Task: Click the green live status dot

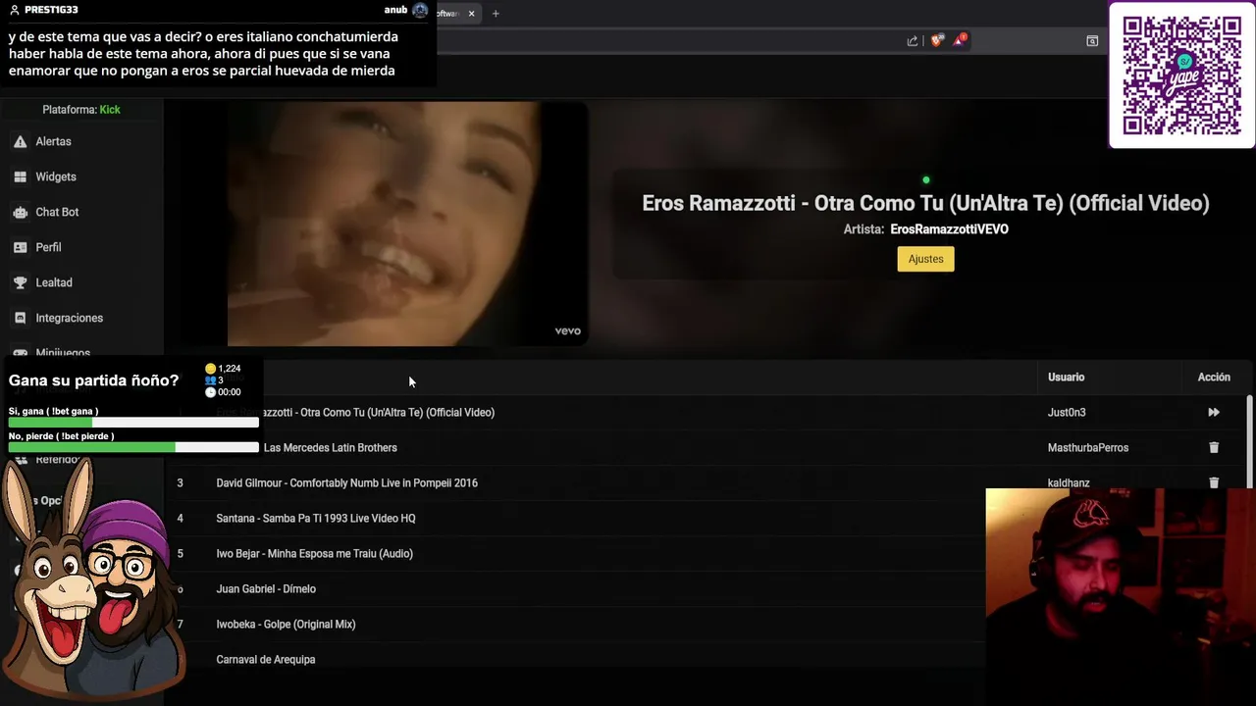Action: pos(925,180)
